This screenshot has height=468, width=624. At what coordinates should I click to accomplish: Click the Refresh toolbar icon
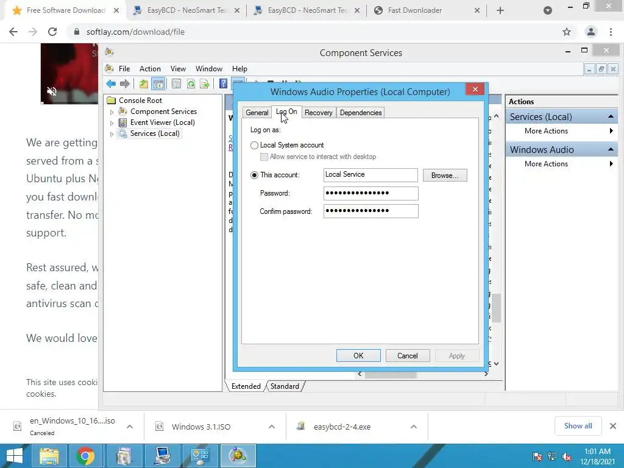[x=191, y=83]
